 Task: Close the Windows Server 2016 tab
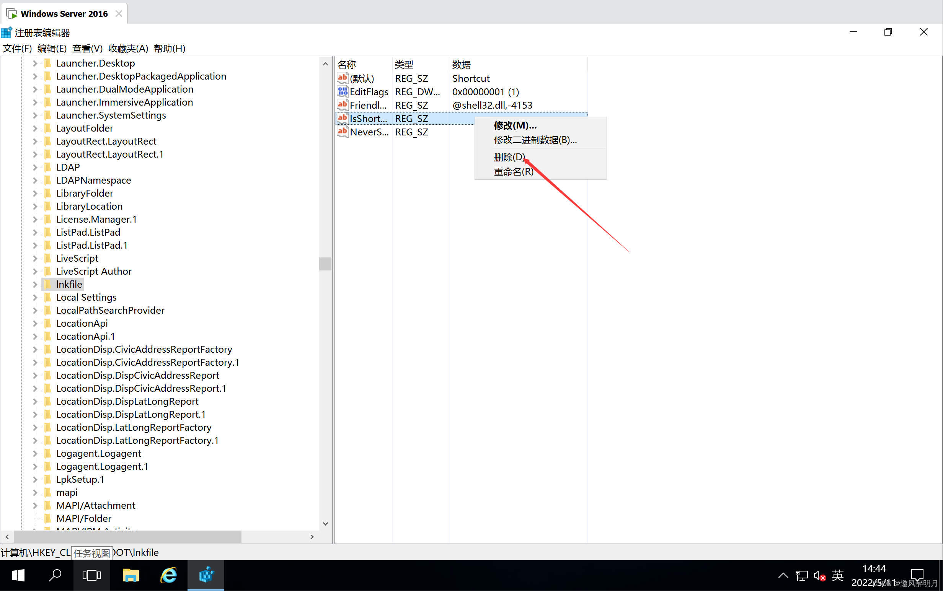click(119, 14)
